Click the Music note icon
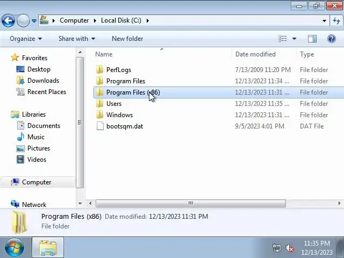 point(20,137)
